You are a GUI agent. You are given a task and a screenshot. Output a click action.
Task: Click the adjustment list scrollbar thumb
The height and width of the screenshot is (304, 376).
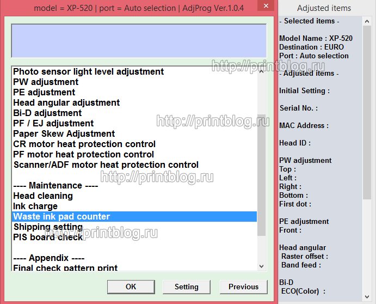coord(262,175)
